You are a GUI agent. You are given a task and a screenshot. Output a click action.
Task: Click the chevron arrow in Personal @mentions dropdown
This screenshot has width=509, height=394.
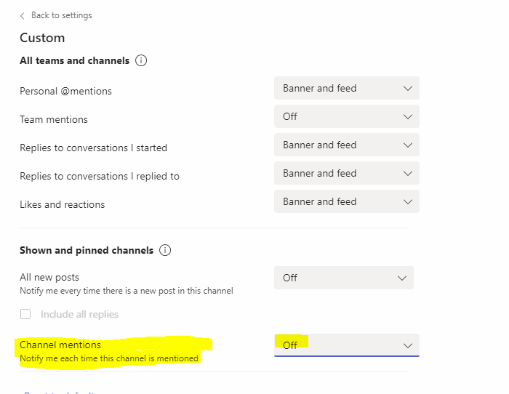[x=408, y=88]
